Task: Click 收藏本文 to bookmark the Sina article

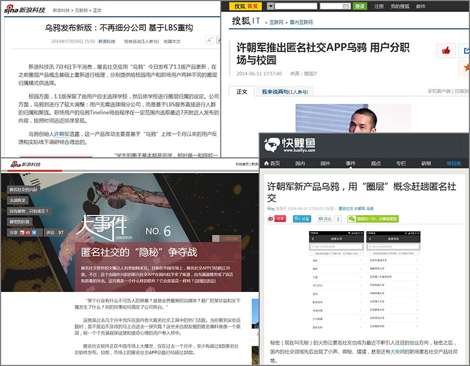Action: (172, 41)
